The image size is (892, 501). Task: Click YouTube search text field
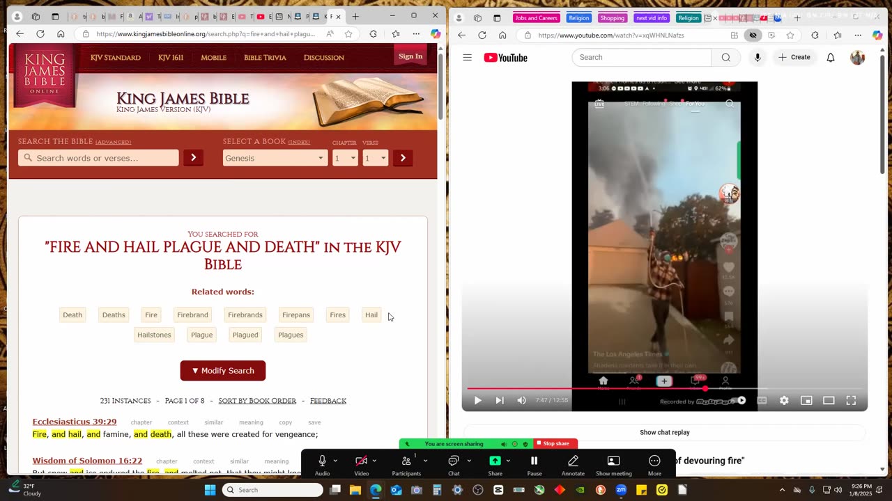(x=642, y=57)
